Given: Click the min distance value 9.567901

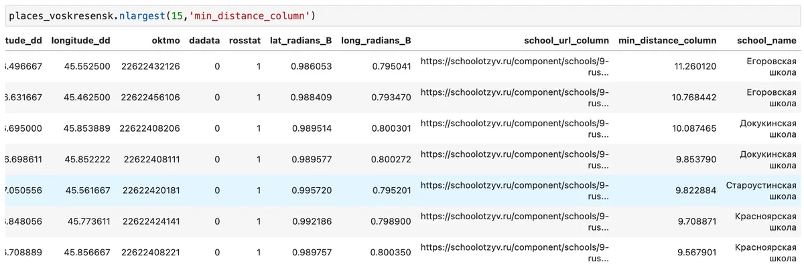Looking at the screenshot, I should [697, 252].
